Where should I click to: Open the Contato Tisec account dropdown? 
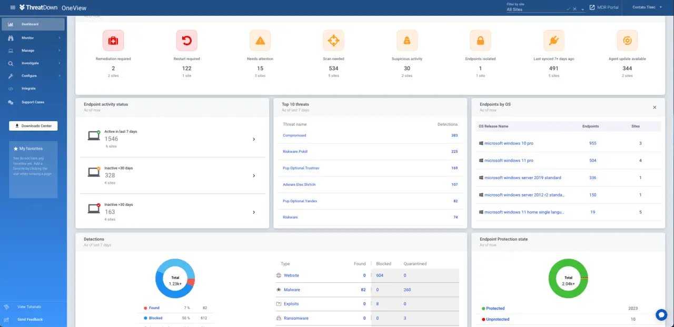tap(648, 7)
